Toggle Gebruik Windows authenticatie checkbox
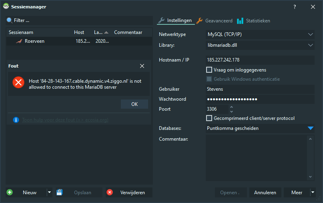Image resolution: width=323 pixels, height=203 pixels. click(209, 79)
